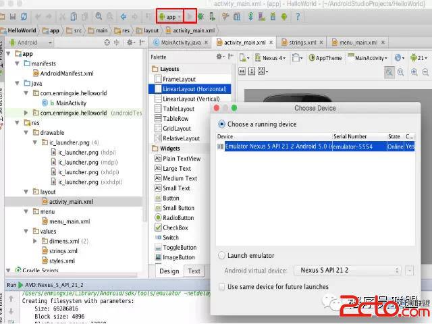This screenshot has height=324, width=432.
Task: Open Project Structure toolbar icon
Action: 237,17
